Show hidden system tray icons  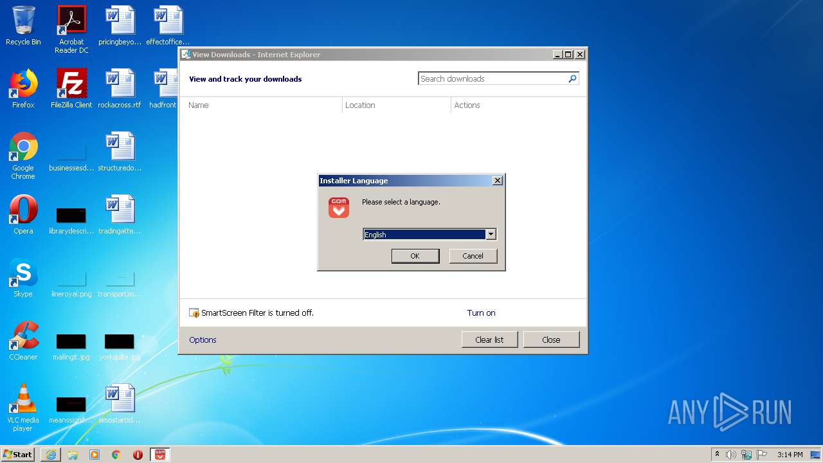tap(717, 455)
